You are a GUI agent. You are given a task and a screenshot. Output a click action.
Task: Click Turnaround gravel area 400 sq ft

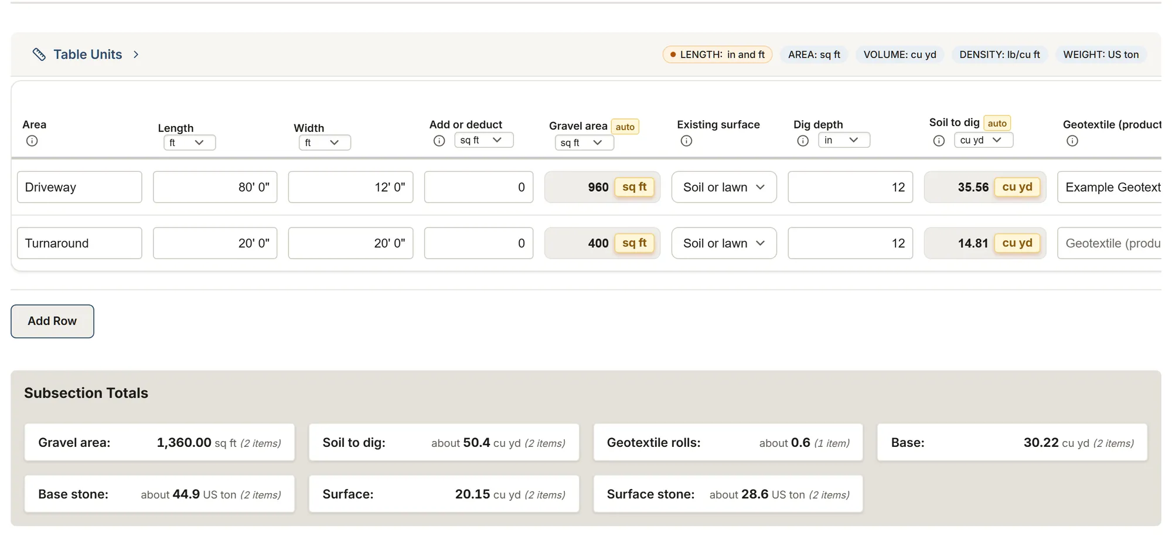(x=602, y=243)
